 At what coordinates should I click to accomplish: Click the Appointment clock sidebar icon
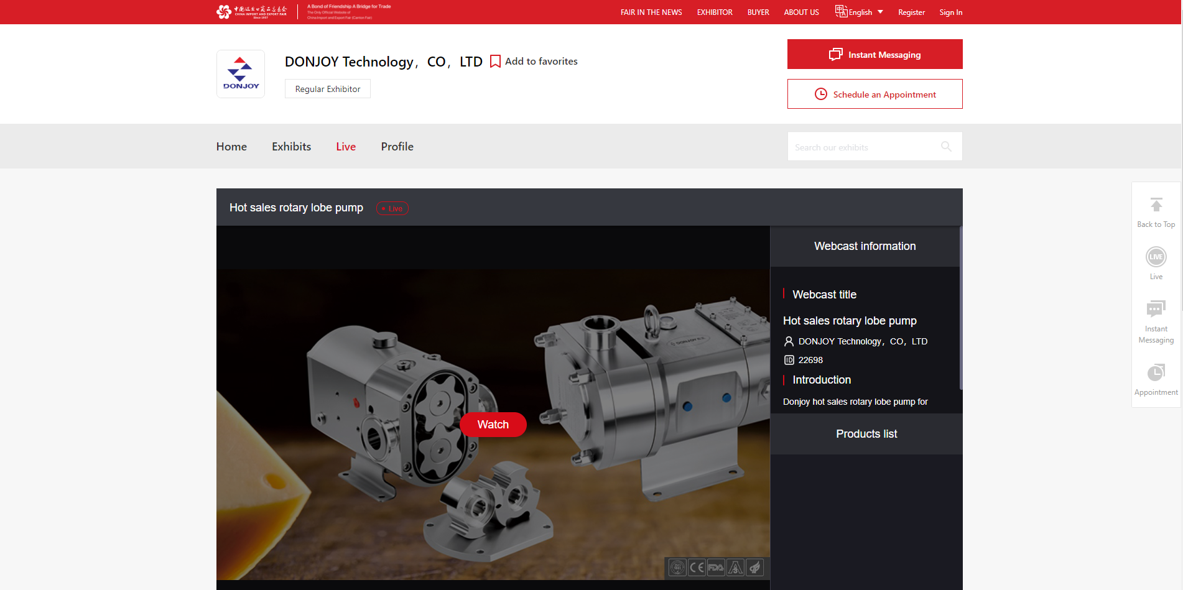pos(1156,372)
